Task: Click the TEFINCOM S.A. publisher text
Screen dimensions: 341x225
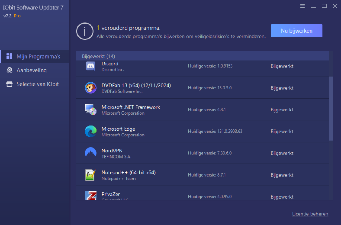Action: tap(116, 157)
